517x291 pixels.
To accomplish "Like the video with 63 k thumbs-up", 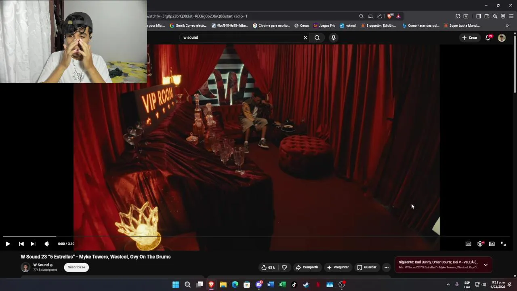I will pos(268,267).
